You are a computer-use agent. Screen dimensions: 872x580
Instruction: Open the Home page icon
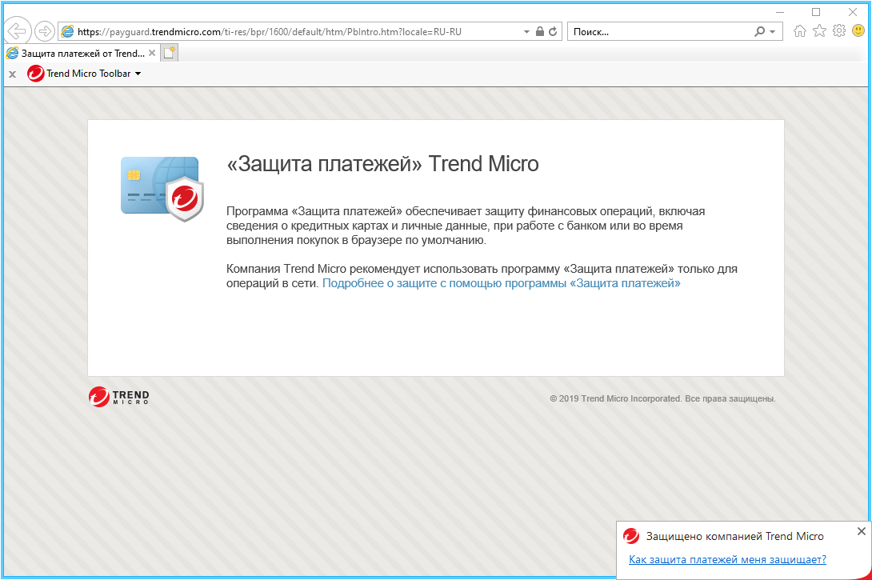(800, 31)
